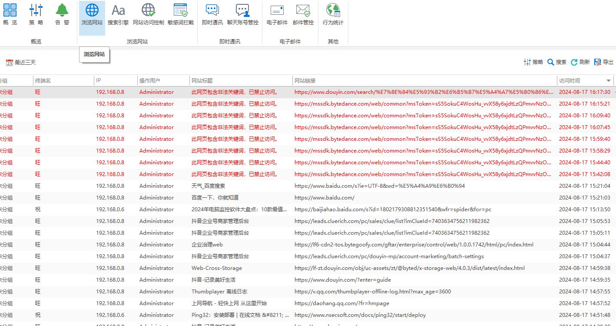Click the 刷新 refresh control
Image resolution: width=616 pixels, height=326 pixels.
tap(581, 62)
